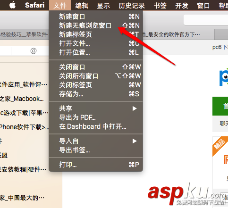Switch to the @ shared links tab
The height and width of the screenshot is (208, 228).
pyautogui.click(x=34, y=51)
